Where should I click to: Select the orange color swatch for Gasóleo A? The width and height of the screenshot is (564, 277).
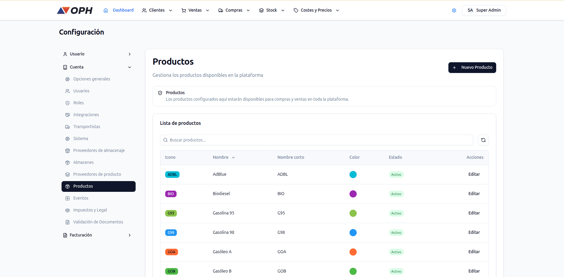(353, 252)
